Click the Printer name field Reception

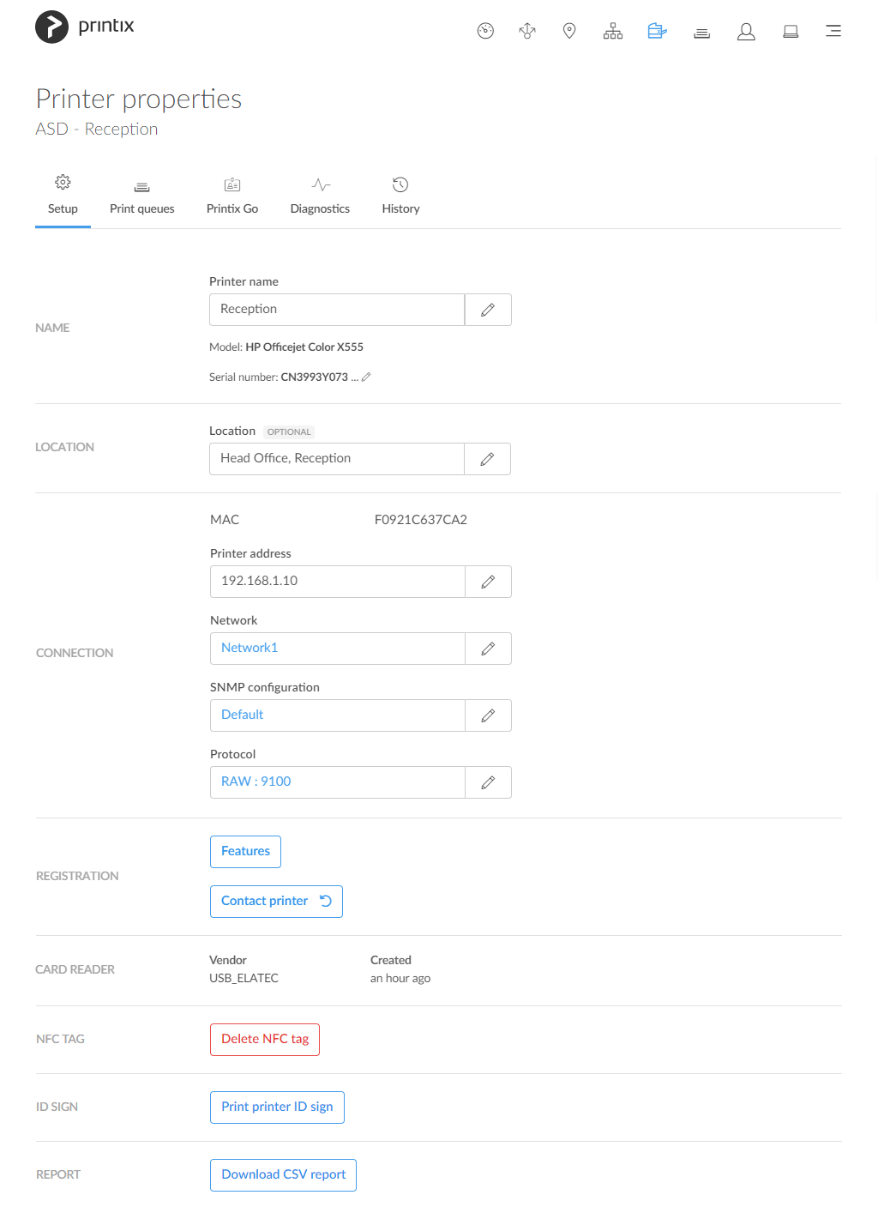337,310
